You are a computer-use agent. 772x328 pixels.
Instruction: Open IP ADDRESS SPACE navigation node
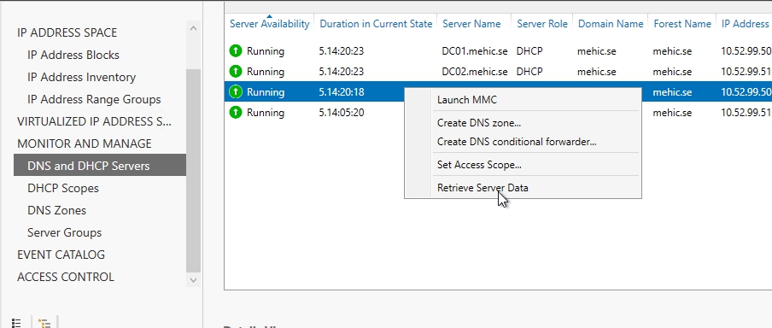point(67,33)
